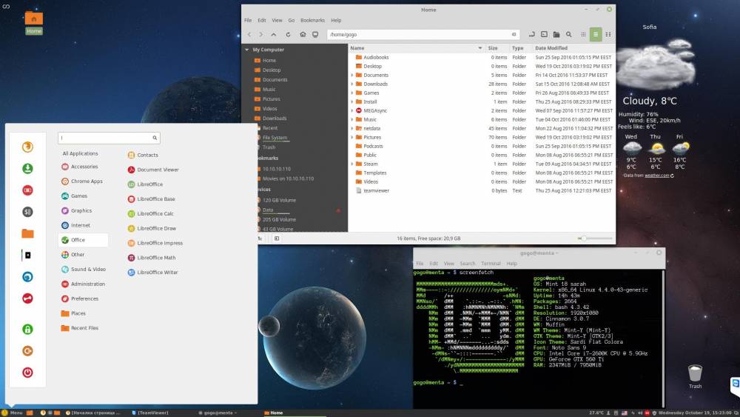This screenshot has height=417, width=740.
Task: Open orange Files favorite in menu
Action: [x=27, y=233]
